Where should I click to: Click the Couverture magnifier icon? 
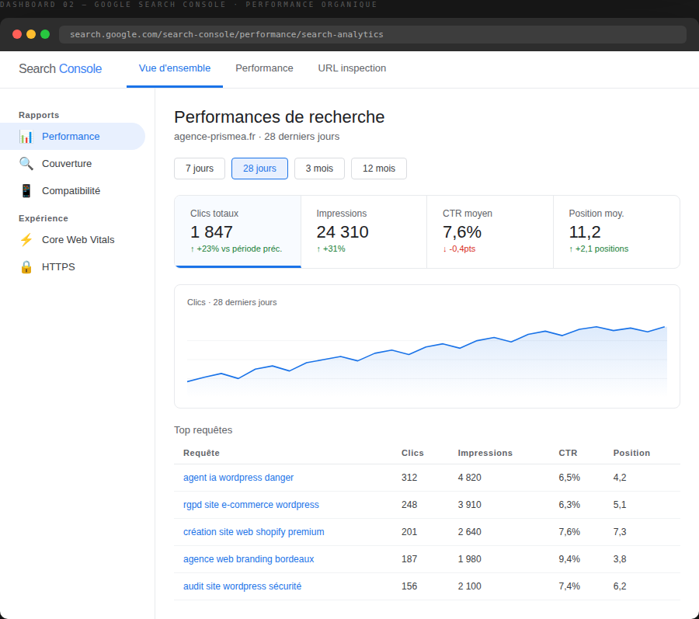click(x=26, y=164)
